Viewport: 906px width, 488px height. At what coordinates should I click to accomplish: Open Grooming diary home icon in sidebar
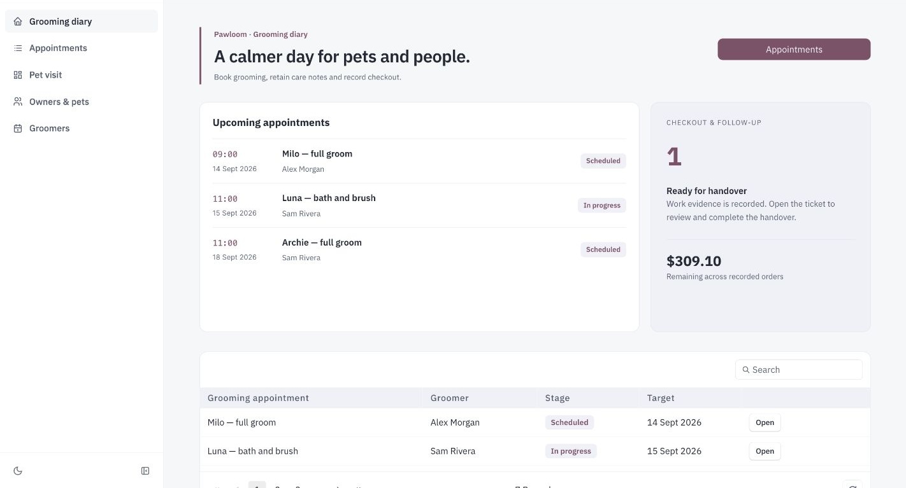click(x=18, y=22)
